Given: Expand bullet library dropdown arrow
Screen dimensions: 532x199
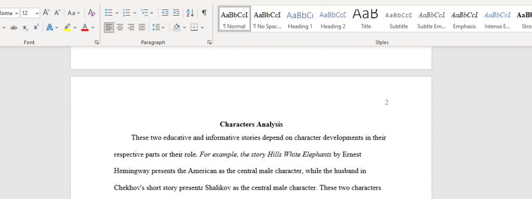Looking at the screenshot, I should click(x=117, y=13).
